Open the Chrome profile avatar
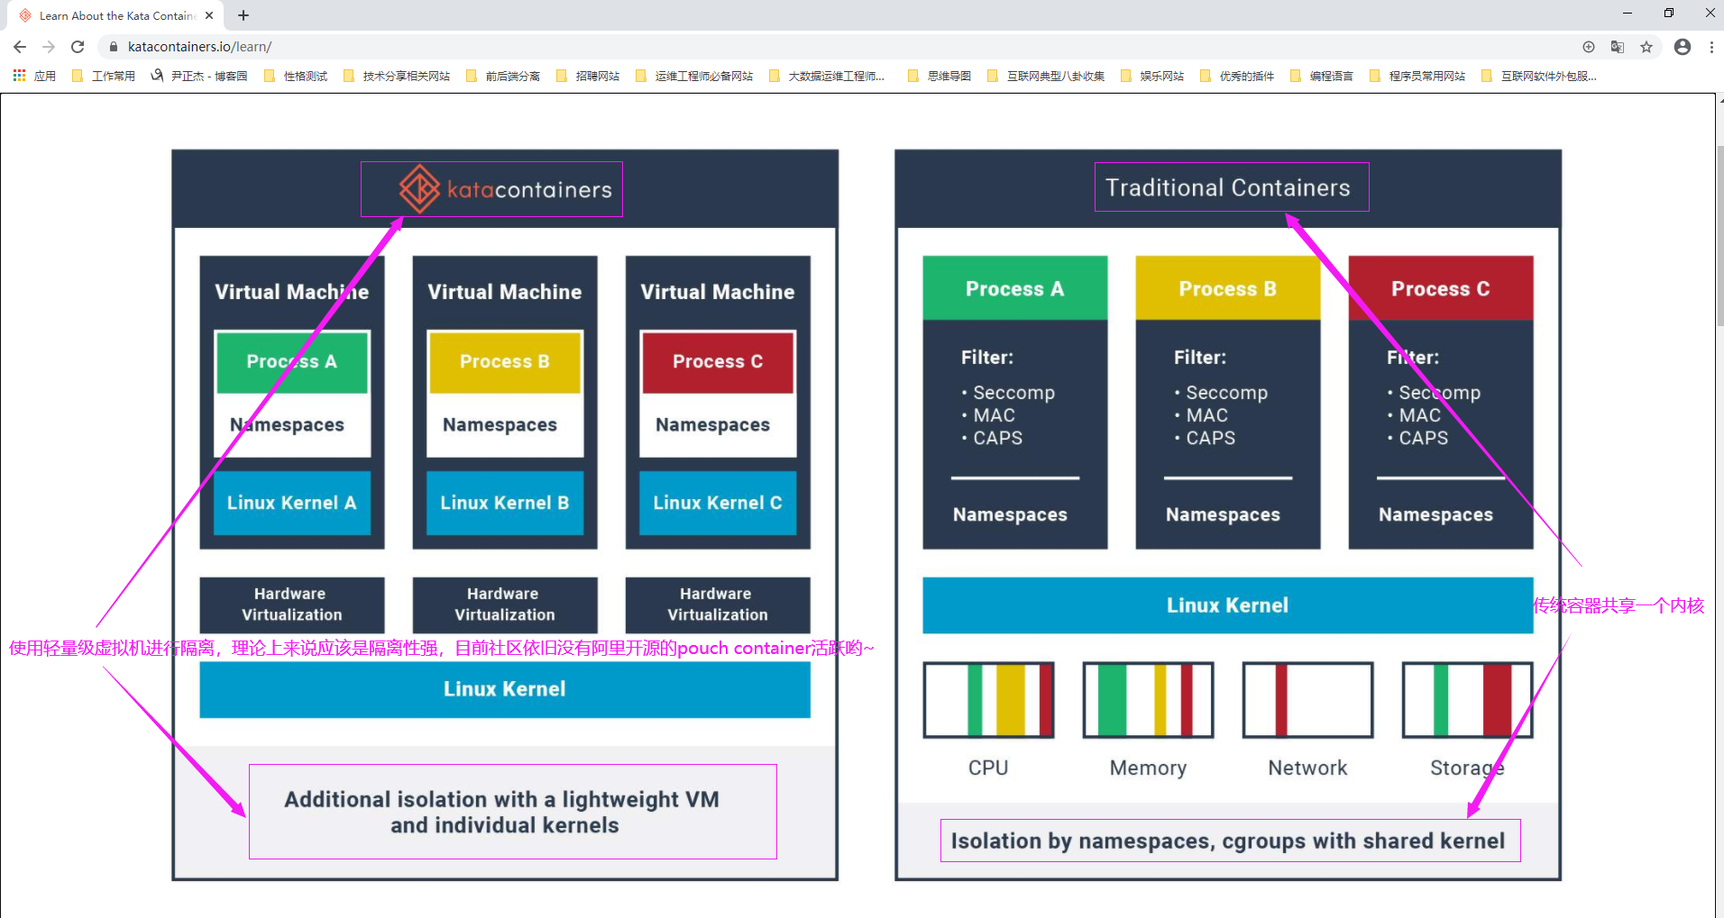 [x=1682, y=47]
